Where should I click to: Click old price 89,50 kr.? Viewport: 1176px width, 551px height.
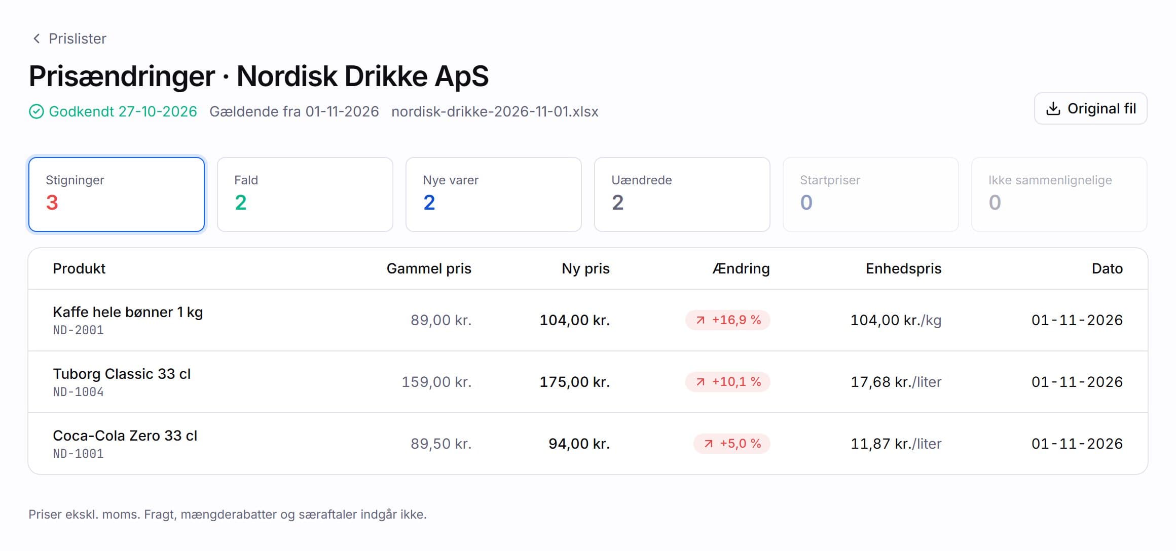point(441,444)
